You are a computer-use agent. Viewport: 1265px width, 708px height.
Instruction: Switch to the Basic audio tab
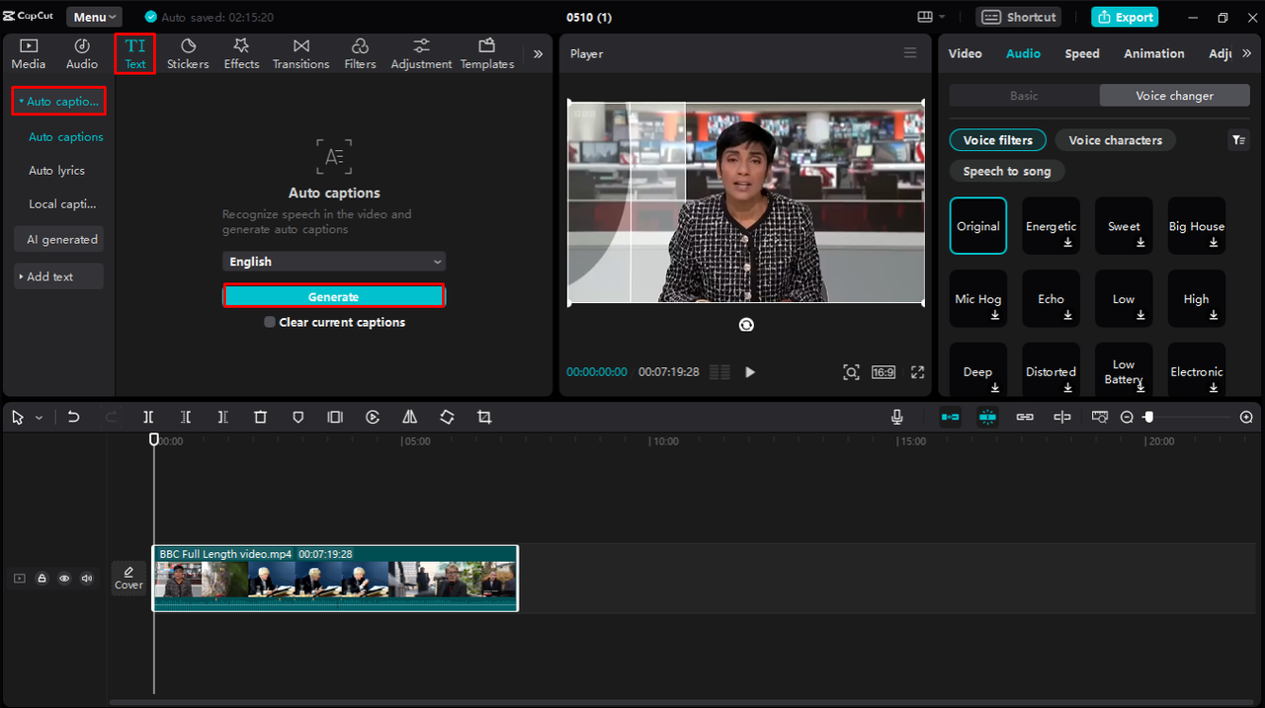coord(1024,96)
